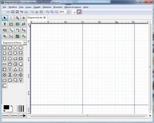Image resolution: width=154 pixels, height=123 pixels.
Task: Pick the Arc drawing tool
Action: tap(17, 30)
